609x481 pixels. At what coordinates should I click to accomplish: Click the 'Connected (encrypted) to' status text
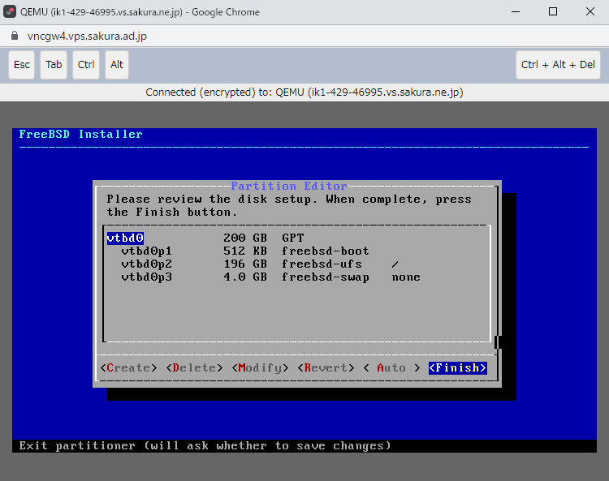(x=304, y=92)
